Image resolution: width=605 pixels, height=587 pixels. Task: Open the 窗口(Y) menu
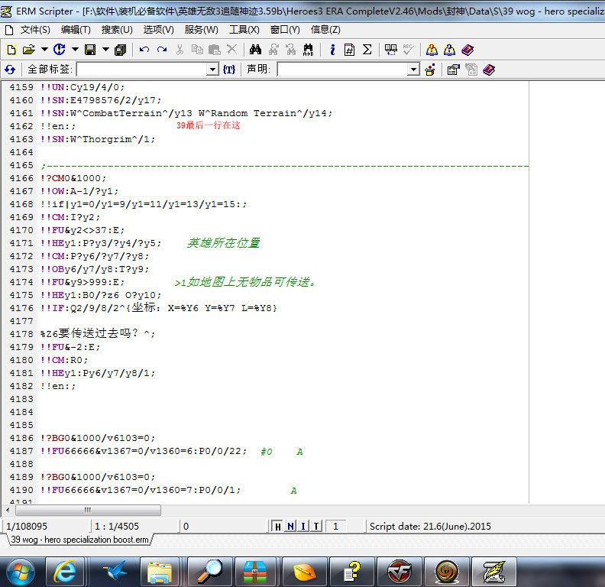click(285, 30)
